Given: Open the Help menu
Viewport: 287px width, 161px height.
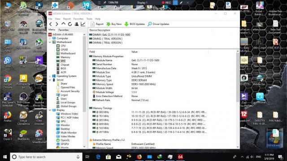Looking at the screenshot, I should click(x=98, y=19).
